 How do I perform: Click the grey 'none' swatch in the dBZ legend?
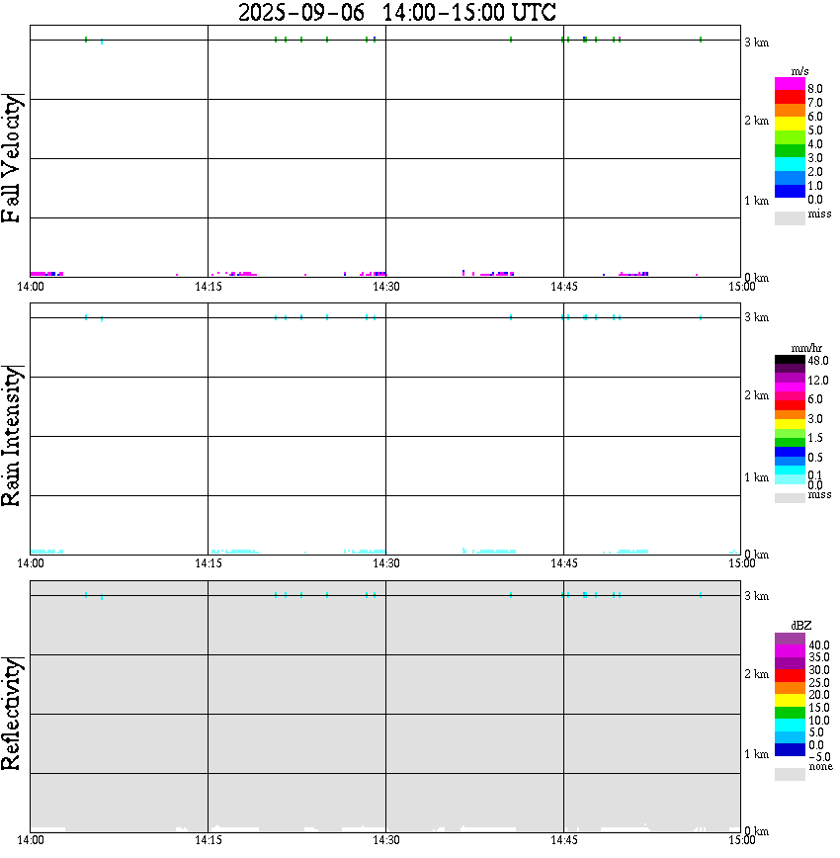[x=790, y=774]
